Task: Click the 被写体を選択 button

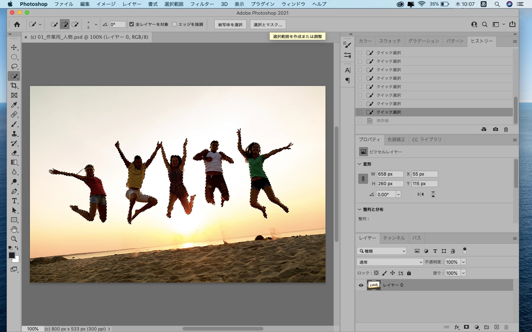Action: [x=230, y=24]
